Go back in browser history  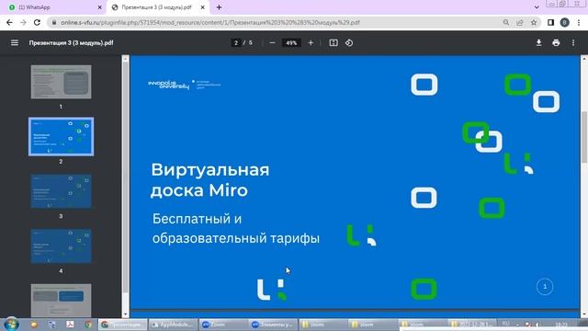9,22
